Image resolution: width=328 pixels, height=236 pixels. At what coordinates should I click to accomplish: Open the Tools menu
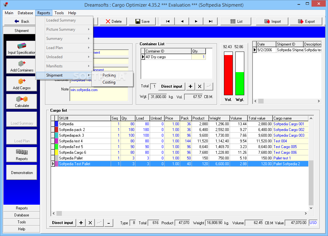tap(59, 13)
